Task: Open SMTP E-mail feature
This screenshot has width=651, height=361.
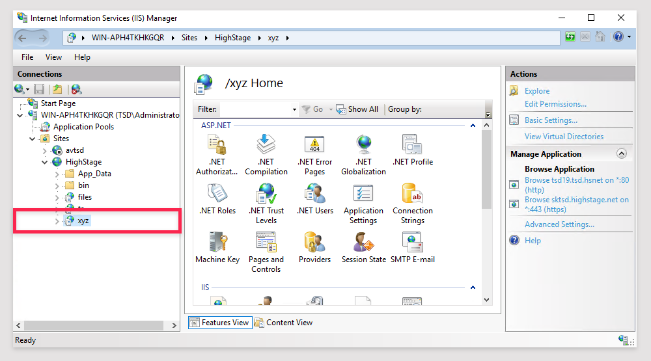Action: (413, 248)
